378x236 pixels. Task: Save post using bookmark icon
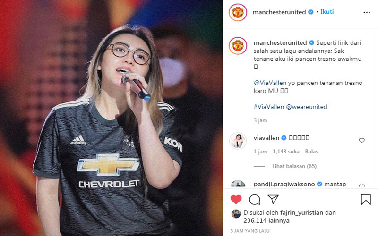coord(366,199)
